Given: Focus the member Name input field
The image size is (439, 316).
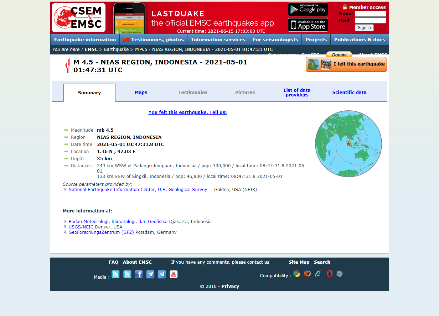Looking at the screenshot, I should coord(370,14).
